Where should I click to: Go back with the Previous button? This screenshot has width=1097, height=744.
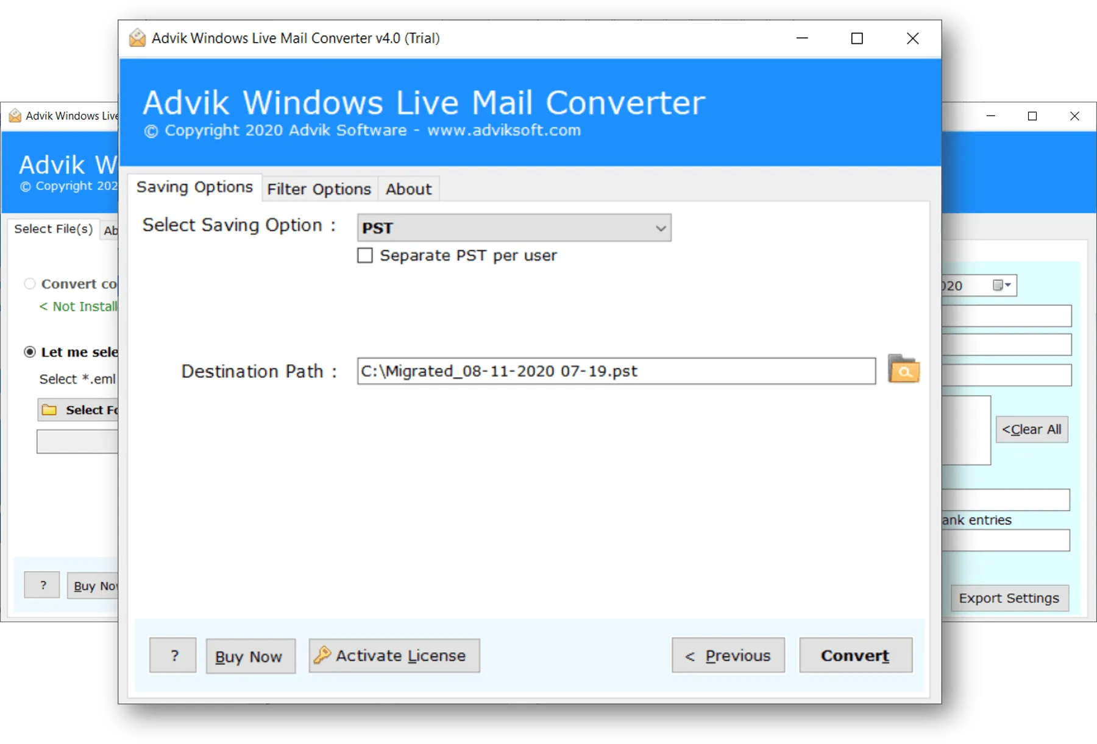pos(728,655)
